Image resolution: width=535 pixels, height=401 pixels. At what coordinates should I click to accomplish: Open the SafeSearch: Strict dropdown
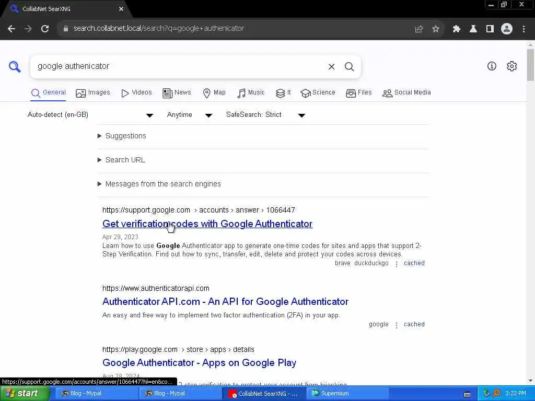click(x=265, y=115)
